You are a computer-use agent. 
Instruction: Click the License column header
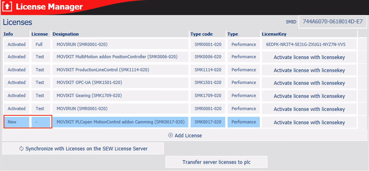pyautogui.click(x=40, y=34)
